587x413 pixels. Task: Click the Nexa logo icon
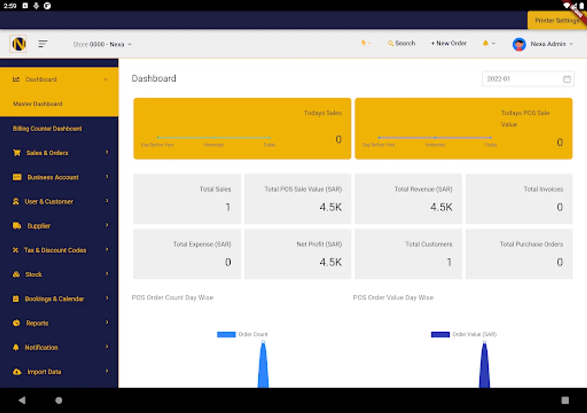[18, 44]
